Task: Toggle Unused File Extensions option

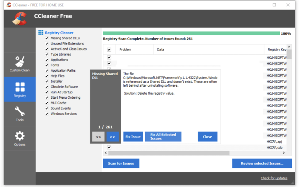Action: tap(46, 43)
